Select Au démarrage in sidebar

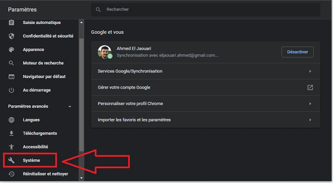click(x=37, y=90)
